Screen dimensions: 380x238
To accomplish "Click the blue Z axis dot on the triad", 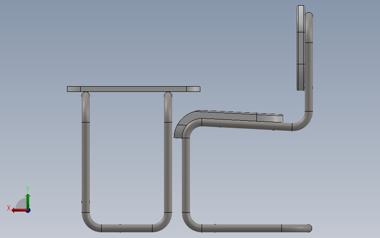I will (x=28, y=211).
